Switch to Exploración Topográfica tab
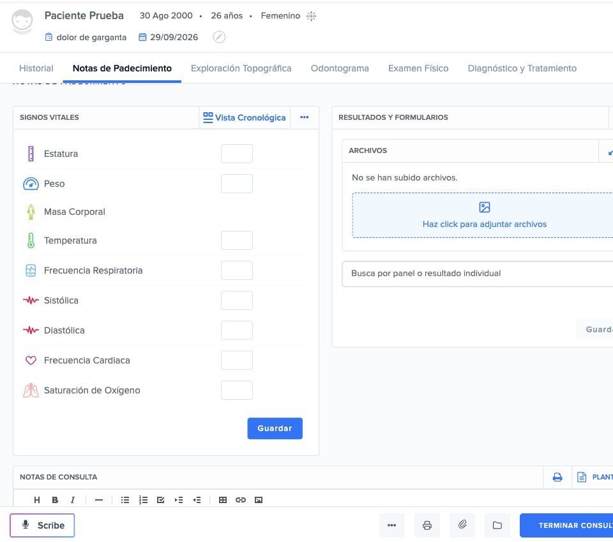This screenshot has width=613, height=542. coord(241,68)
